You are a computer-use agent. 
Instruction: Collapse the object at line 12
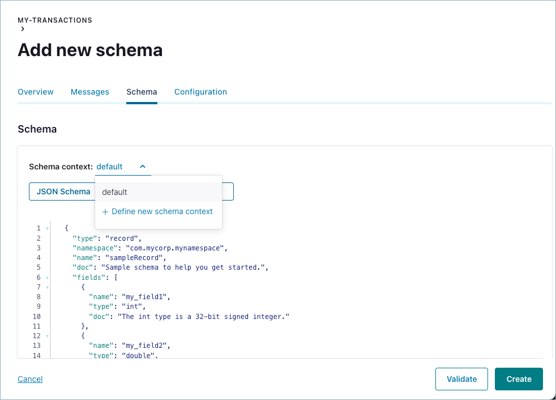47,336
